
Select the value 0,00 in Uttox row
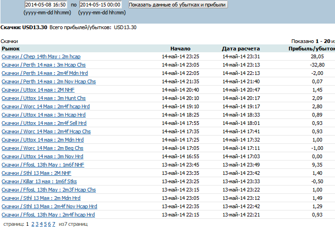[x=317, y=156]
